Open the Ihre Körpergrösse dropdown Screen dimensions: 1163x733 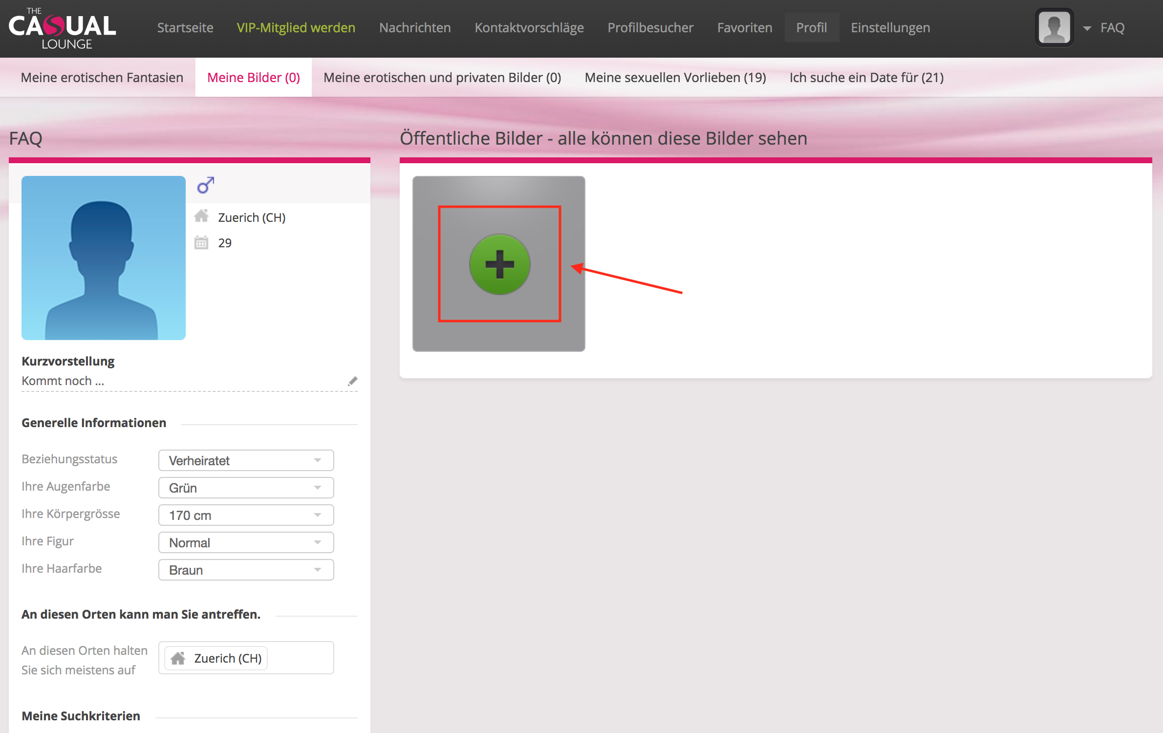[246, 515]
